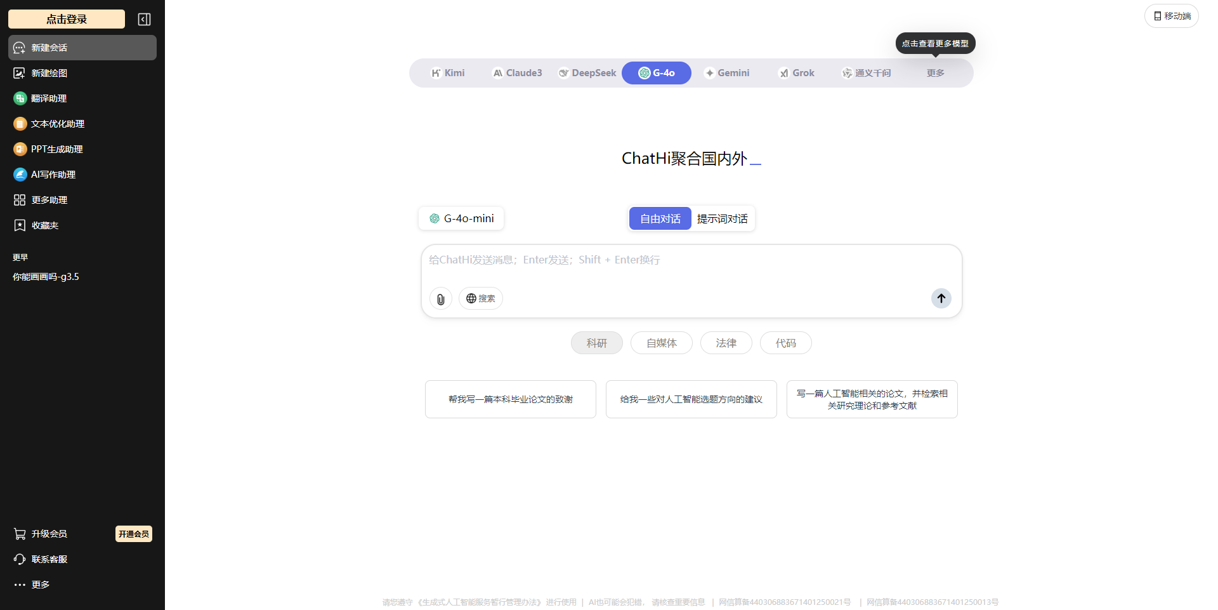Screen dimensions: 1218x610
Task: Click the 升级会员 shopping cart icon
Action: (20, 534)
